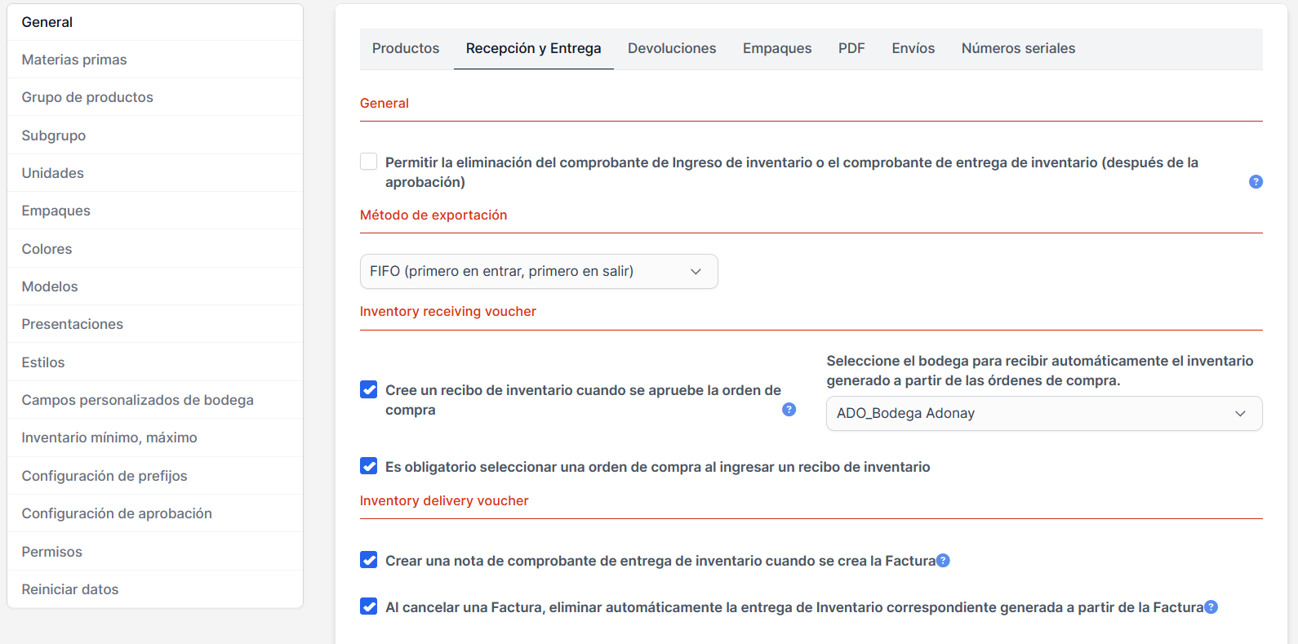Image resolution: width=1298 pixels, height=644 pixels.
Task: Open the FIFO export method dropdown
Action: (x=539, y=272)
